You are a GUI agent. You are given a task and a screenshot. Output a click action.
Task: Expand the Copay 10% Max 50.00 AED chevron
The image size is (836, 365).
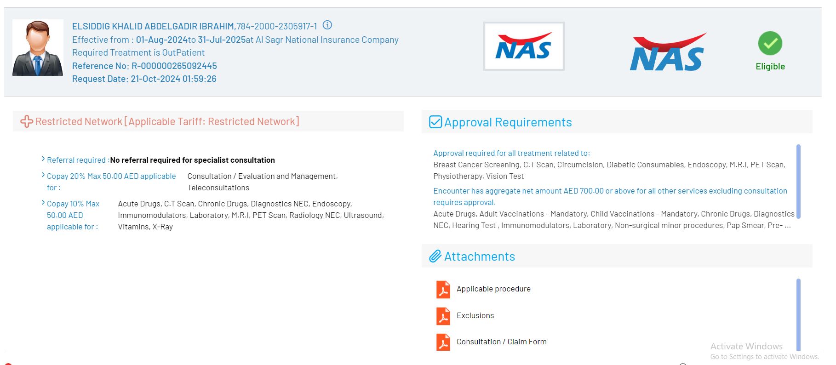pyautogui.click(x=43, y=203)
